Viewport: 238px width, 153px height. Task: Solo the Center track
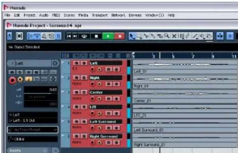click(84, 92)
